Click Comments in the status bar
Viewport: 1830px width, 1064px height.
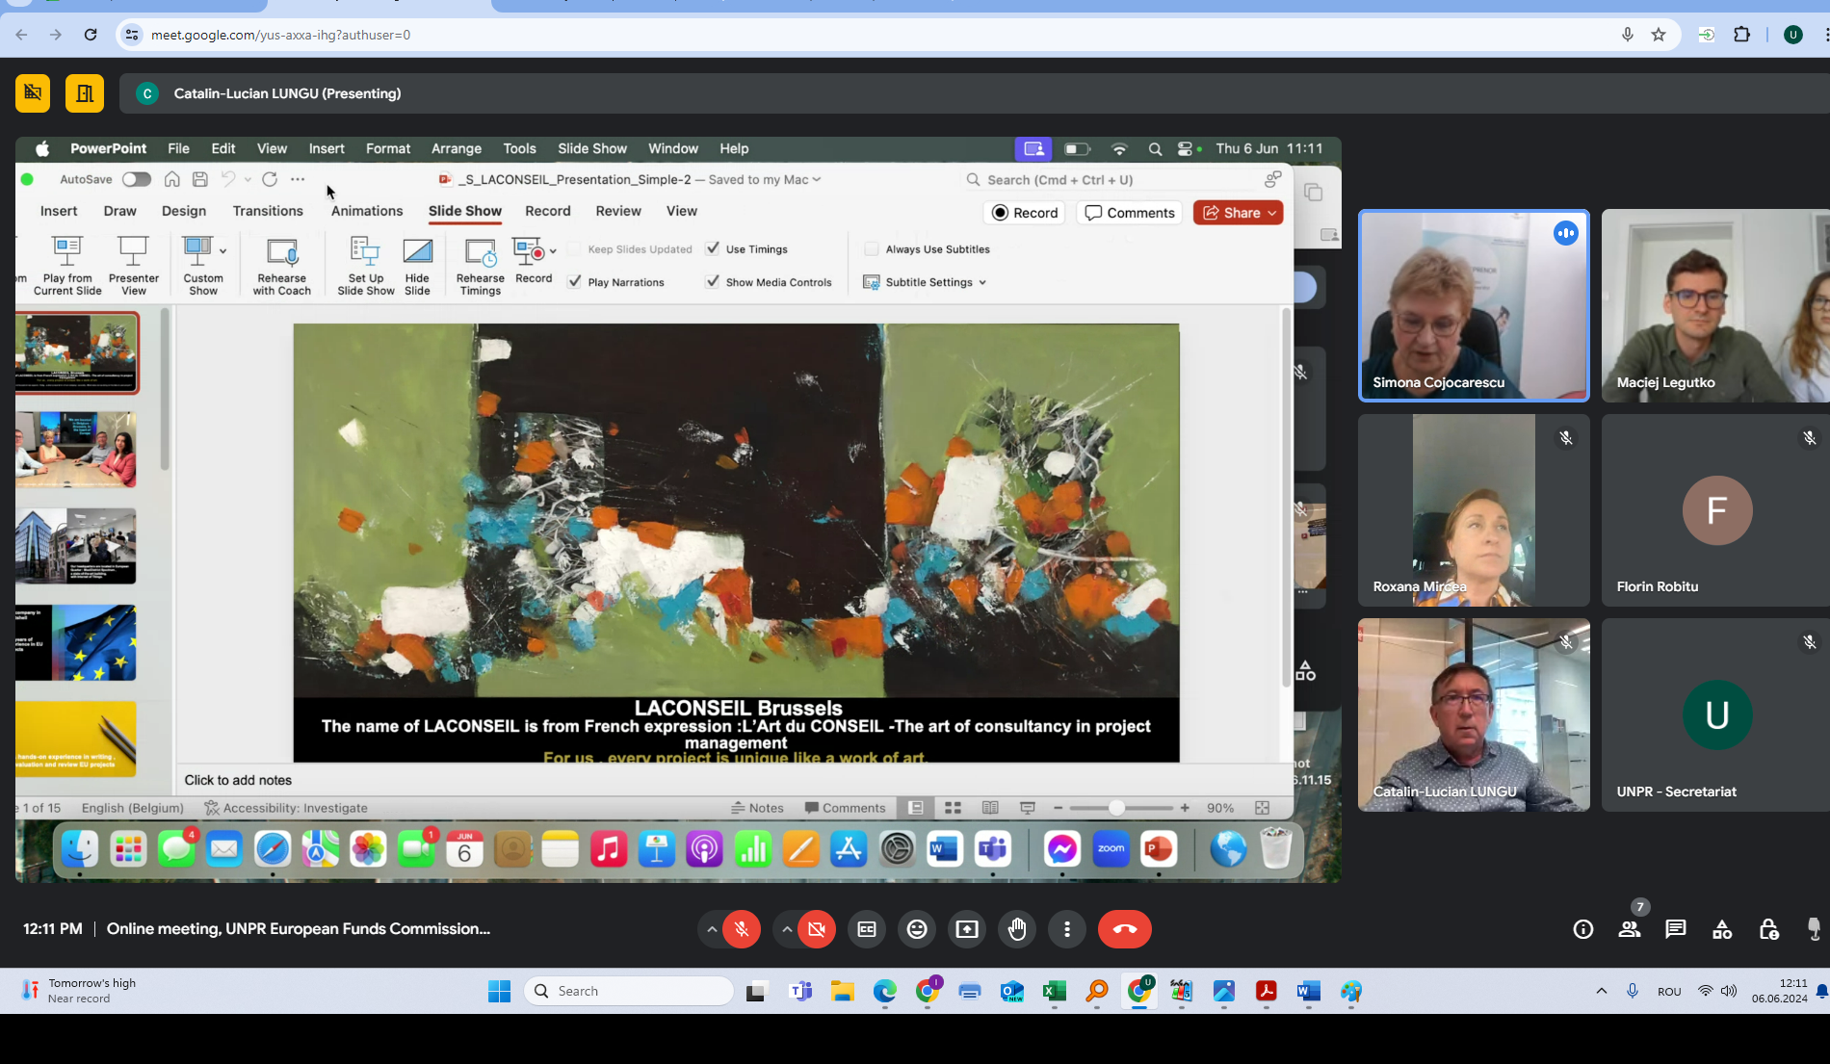(845, 808)
